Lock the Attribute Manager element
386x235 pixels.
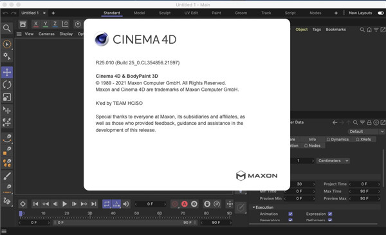(x=369, y=122)
